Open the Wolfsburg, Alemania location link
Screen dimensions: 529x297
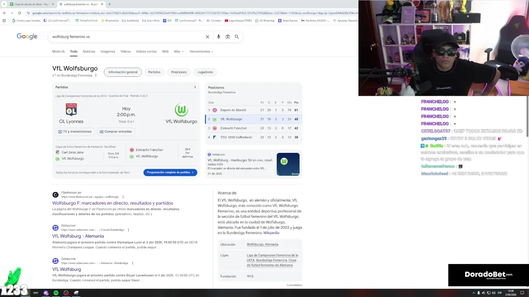point(262,245)
